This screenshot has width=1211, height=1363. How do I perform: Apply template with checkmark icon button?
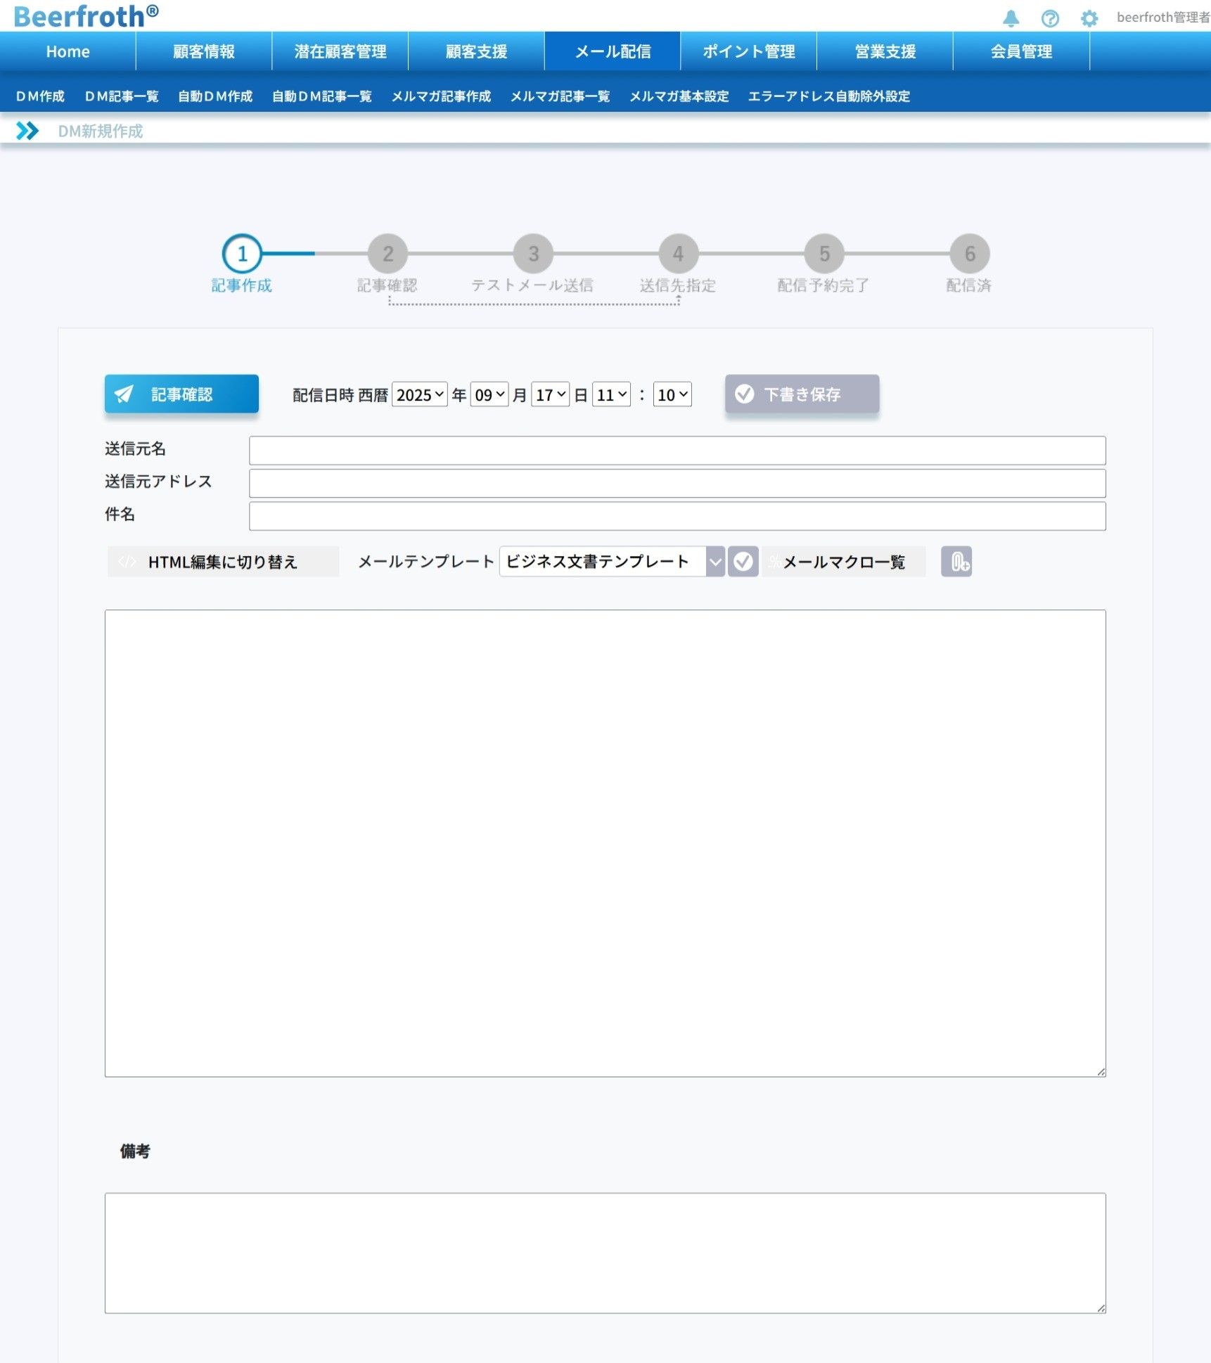coord(743,562)
